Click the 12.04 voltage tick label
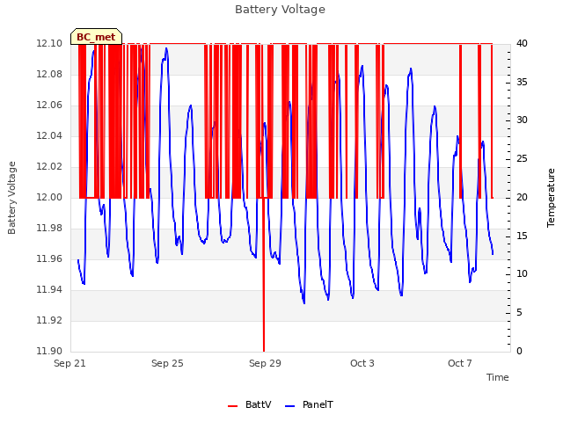This screenshot has height=422, width=563. point(49,135)
